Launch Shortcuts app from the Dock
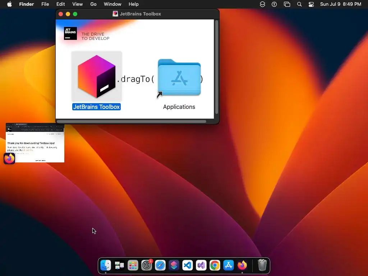The width and height of the screenshot is (368, 276). [174, 266]
